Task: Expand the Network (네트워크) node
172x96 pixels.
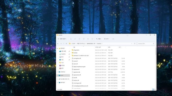Action: 57,83
